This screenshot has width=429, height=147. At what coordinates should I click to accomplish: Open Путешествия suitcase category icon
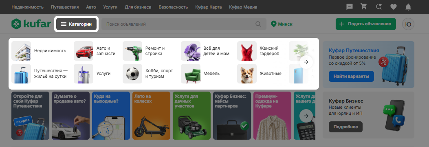[21, 73]
